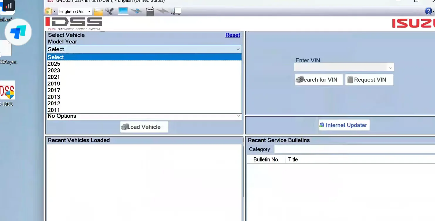The width and height of the screenshot is (435, 221).
Task: Select model year 2023
Action: [144, 70]
